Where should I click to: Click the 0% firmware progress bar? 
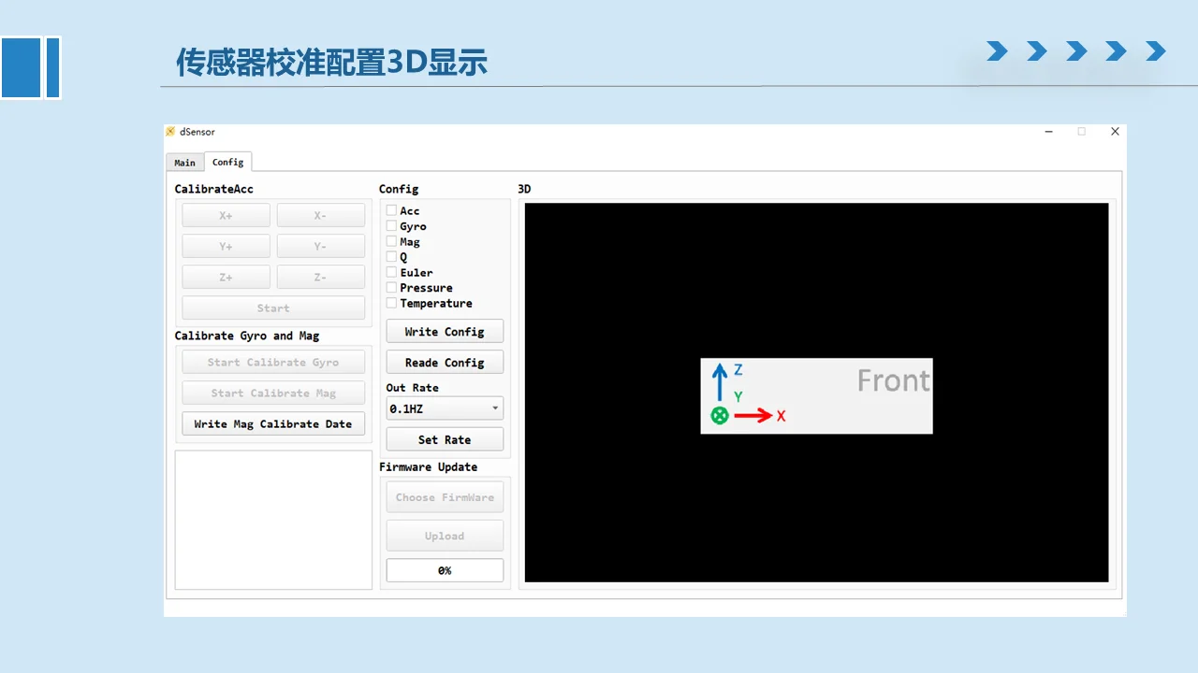(x=445, y=570)
